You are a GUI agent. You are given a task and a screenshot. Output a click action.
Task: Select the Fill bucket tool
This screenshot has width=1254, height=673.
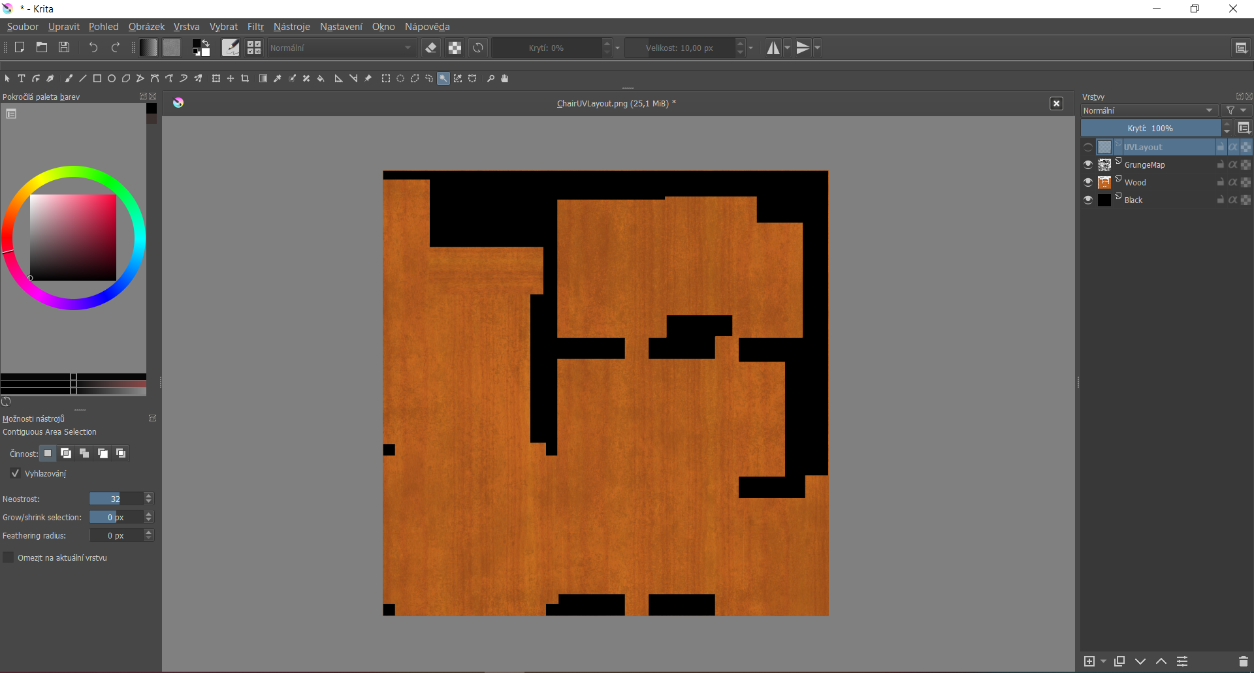321,78
